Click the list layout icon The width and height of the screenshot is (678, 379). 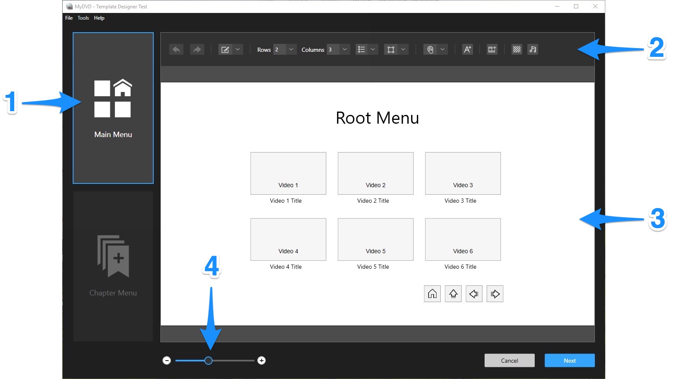coord(362,49)
